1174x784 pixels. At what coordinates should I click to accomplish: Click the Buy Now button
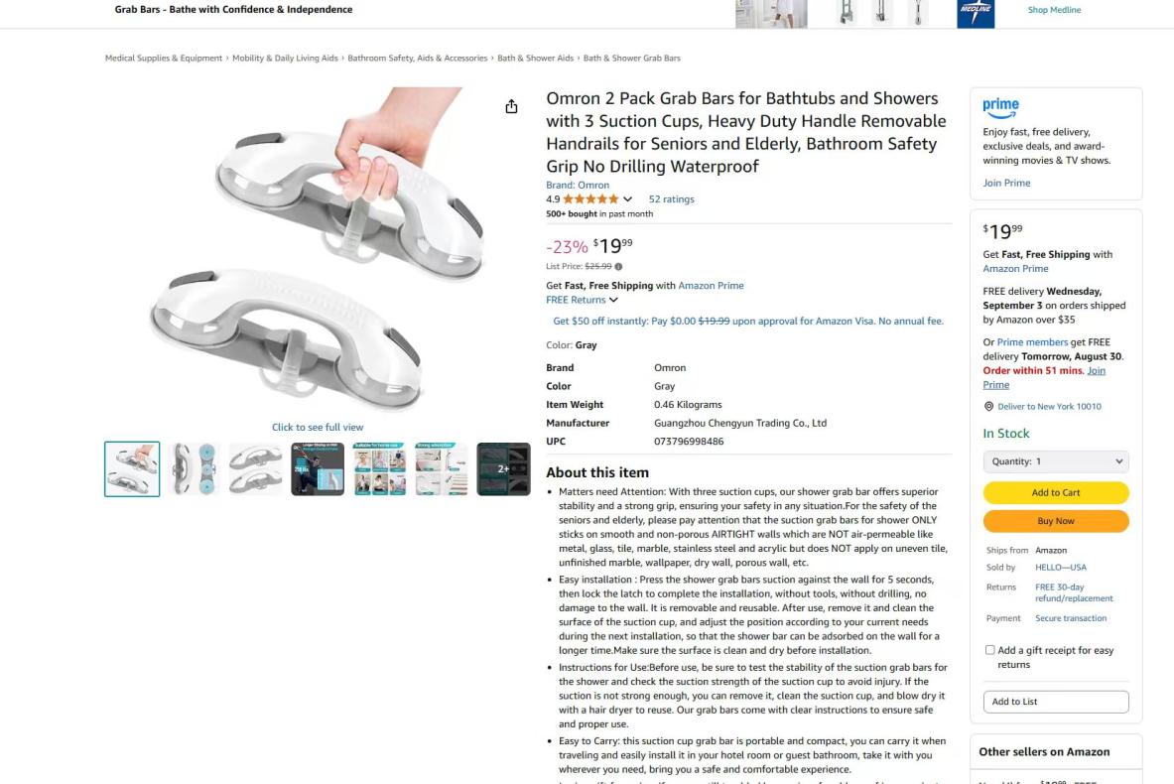[1056, 521]
